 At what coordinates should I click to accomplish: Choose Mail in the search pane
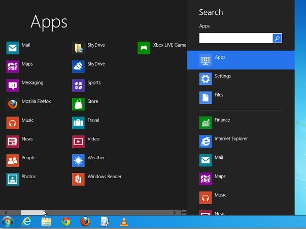(x=241, y=160)
